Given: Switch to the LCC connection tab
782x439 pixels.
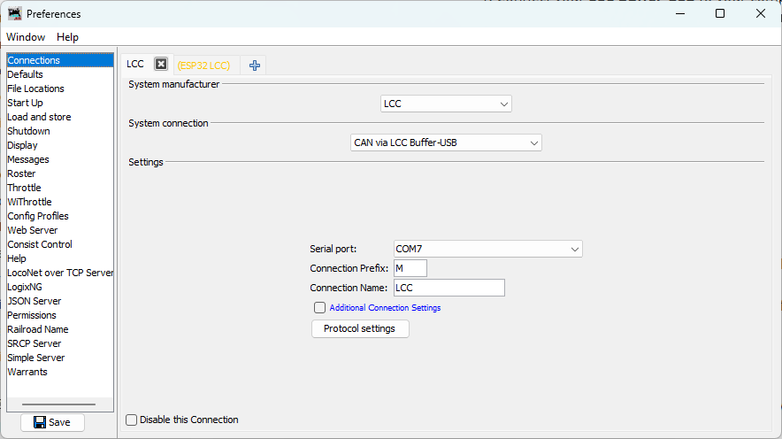Looking at the screenshot, I should (x=135, y=64).
